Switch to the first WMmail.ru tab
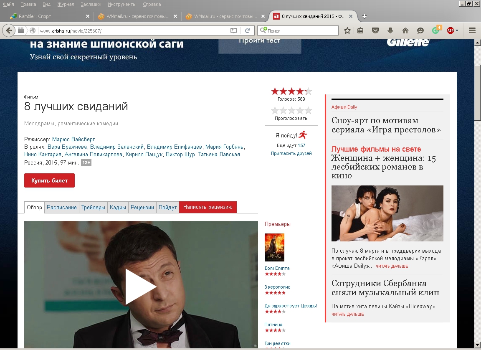This screenshot has height=350, width=481. tap(137, 16)
